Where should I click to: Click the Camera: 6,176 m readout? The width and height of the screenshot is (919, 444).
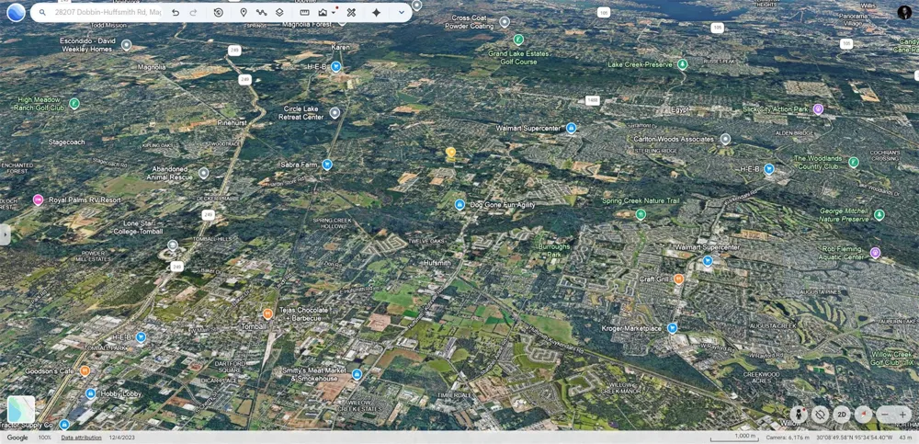click(788, 438)
